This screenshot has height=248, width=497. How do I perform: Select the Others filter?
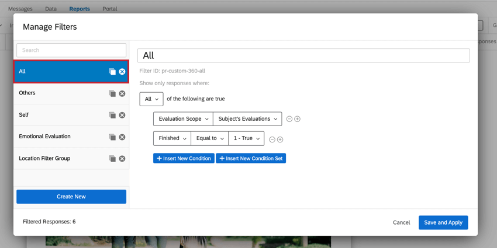tap(71, 93)
